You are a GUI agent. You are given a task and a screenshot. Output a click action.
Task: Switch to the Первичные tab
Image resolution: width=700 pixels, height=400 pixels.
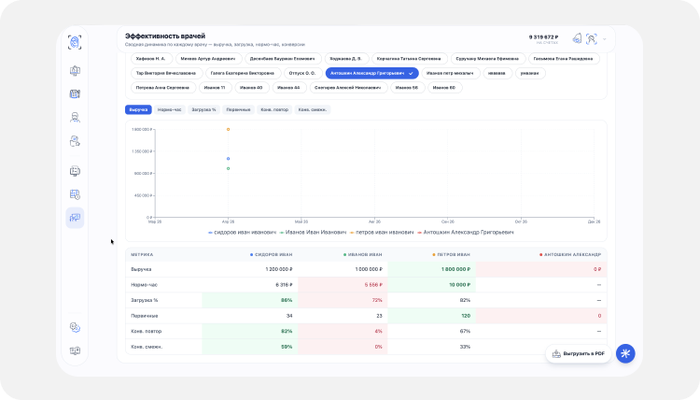238,109
